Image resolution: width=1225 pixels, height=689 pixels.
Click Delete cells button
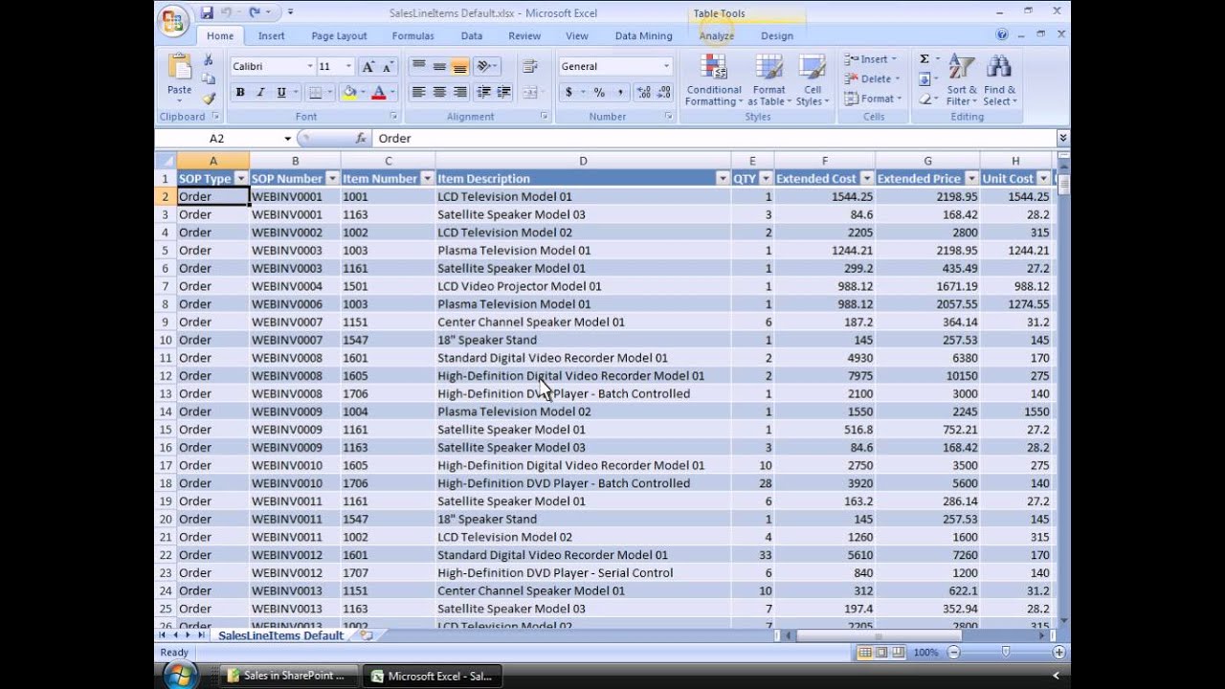(x=872, y=79)
